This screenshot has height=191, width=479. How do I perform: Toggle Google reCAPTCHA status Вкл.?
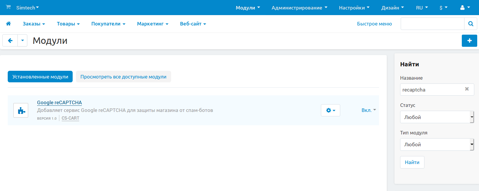(x=368, y=110)
